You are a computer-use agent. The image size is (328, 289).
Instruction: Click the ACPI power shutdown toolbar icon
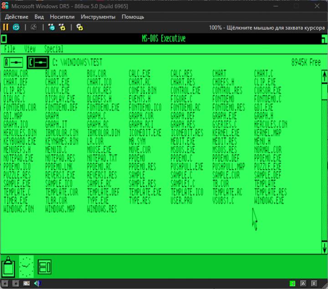(x=34, y=27)
